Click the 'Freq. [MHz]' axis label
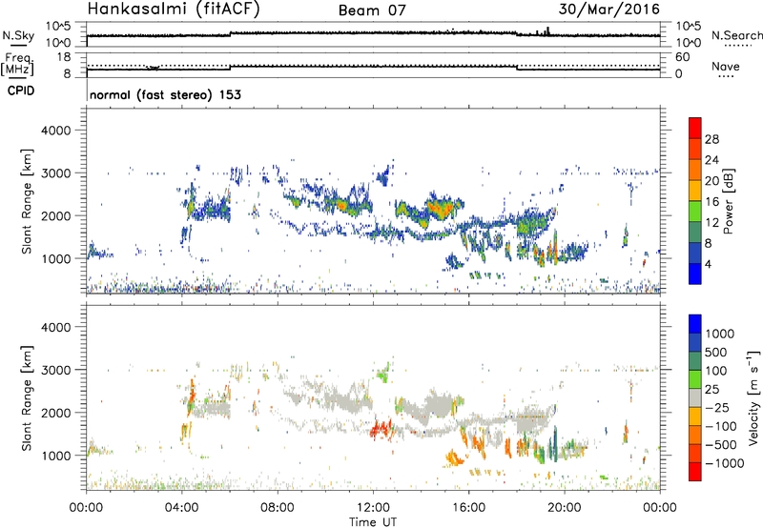 pos(17,65)
